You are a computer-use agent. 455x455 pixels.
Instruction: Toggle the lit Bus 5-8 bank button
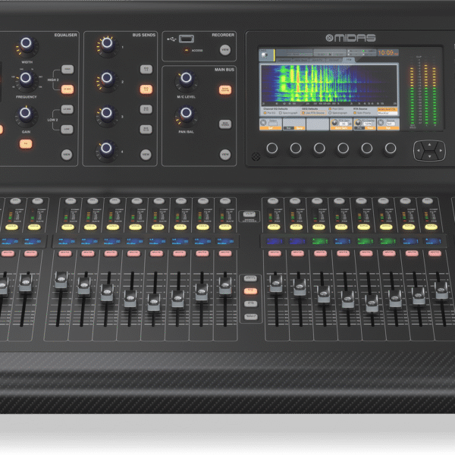pyautogui.click(x=146, y=89)
